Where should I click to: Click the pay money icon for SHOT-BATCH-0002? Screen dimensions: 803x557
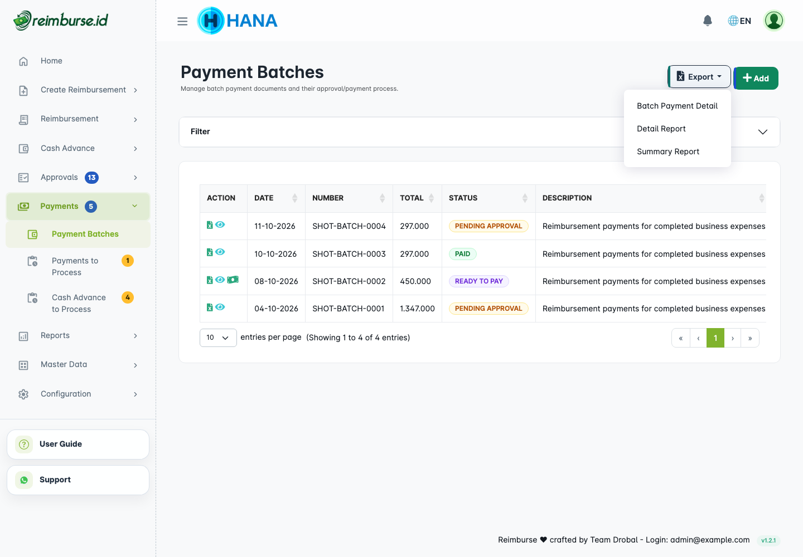(x=233, y=280)
